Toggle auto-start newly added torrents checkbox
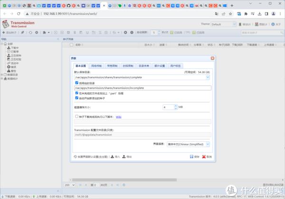Image resolution: width=285 pixels, height=199 pixels. pyautogui.click(x=76, y=98)
